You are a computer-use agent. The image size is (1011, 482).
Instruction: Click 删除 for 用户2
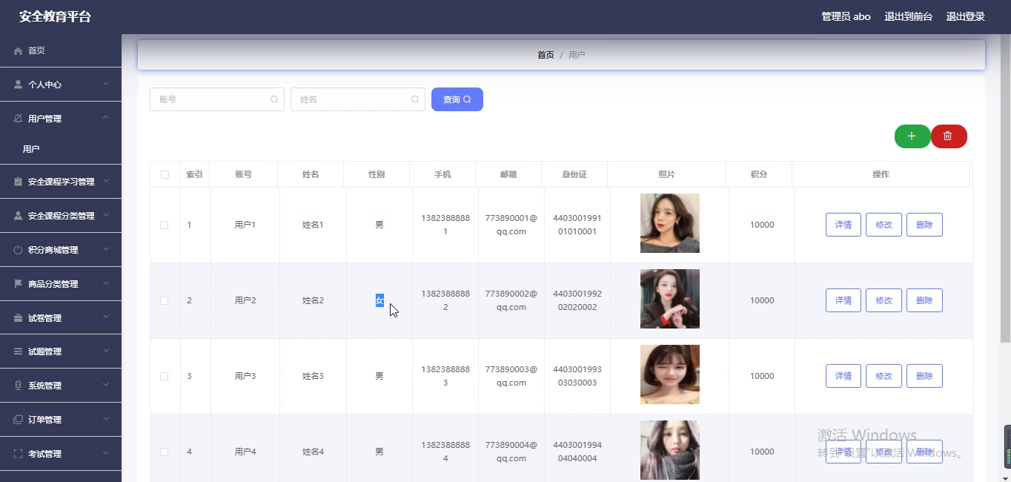(924, 300)
